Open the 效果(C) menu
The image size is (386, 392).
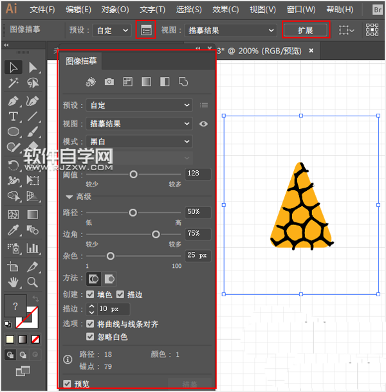coord(226,10)
